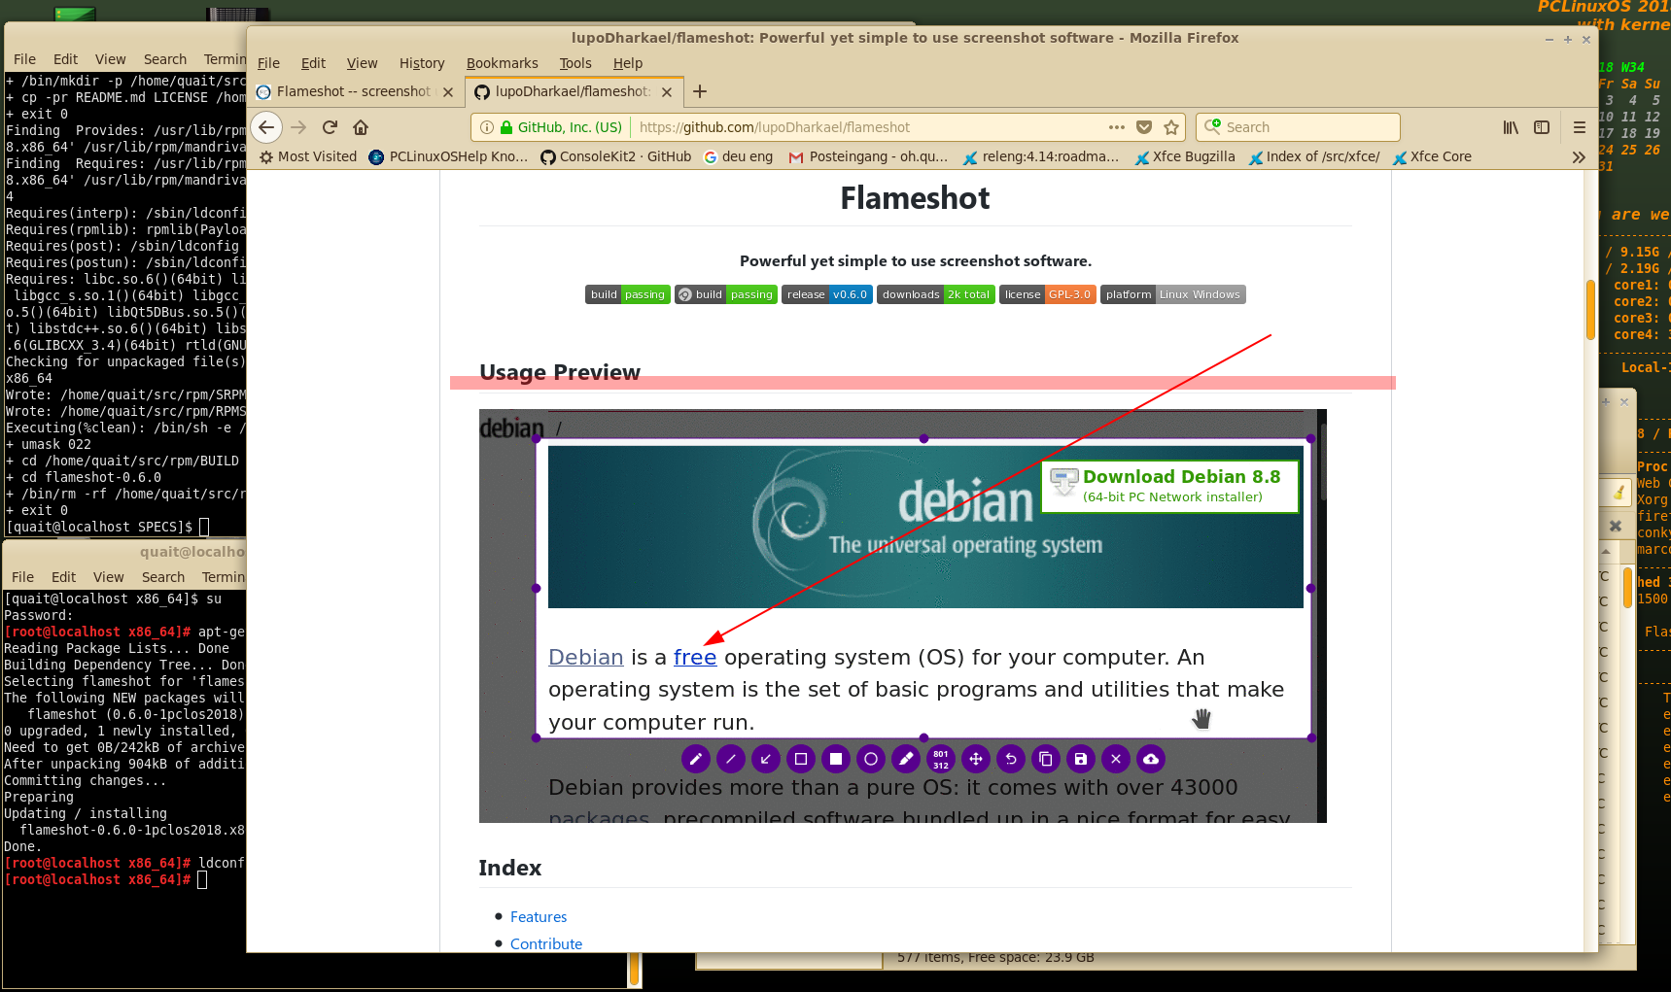1671x992 pixels.
Task: Open the History menu
Action: tap(421, 63)
